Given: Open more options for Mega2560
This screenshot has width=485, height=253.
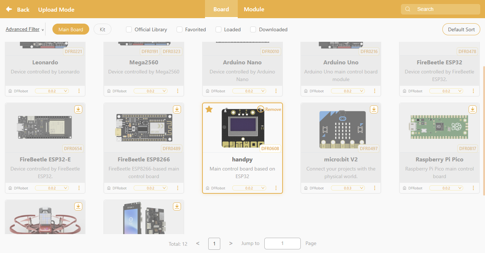Looking at the screenshot, I should [178, 91].
